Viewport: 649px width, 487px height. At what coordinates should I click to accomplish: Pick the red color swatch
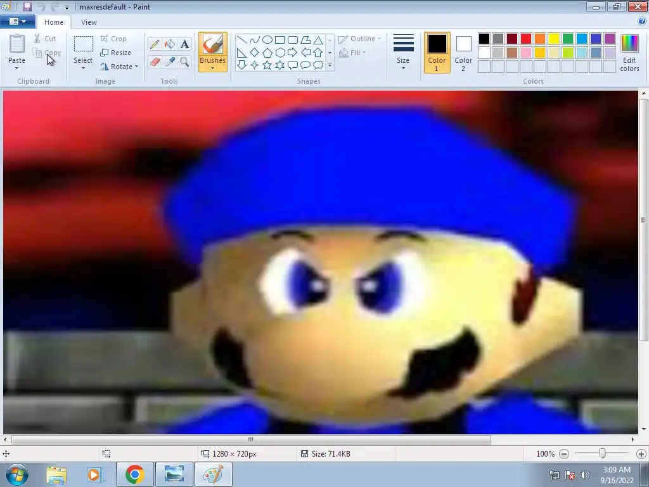click(x=526, y=39)
